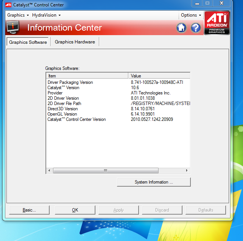Click the value 10.6
This screenshot has height=241, width=243.
[x=135, y=88]
